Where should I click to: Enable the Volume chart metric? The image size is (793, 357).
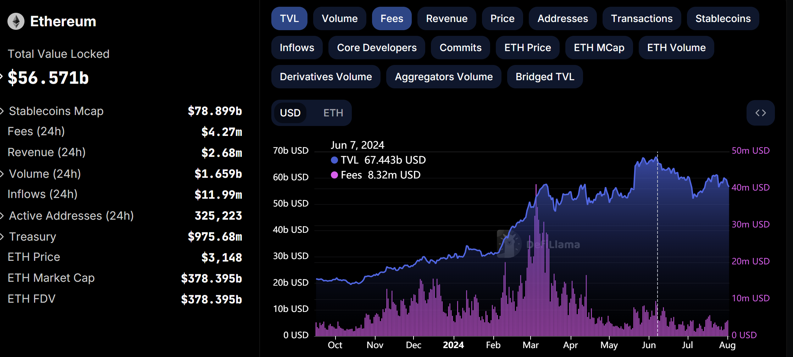click(339, 18)
